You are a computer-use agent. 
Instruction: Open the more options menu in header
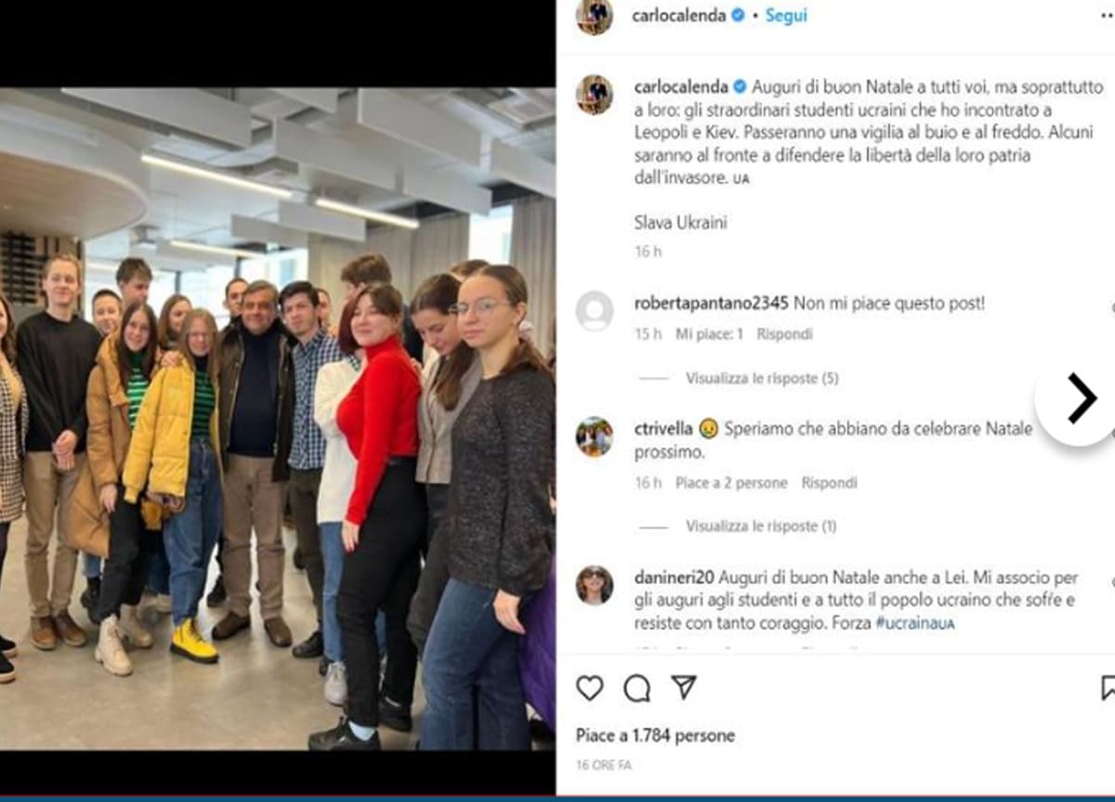pos(1107,16)
